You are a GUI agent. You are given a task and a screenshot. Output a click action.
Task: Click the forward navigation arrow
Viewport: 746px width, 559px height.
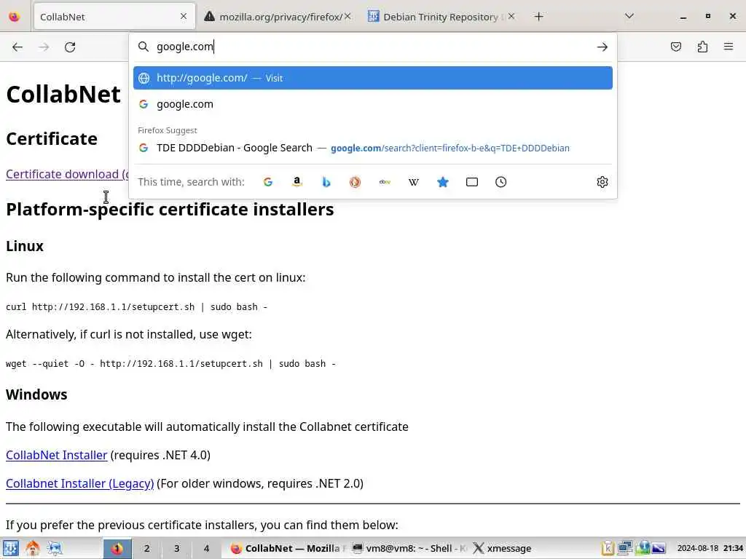point(44,47)
